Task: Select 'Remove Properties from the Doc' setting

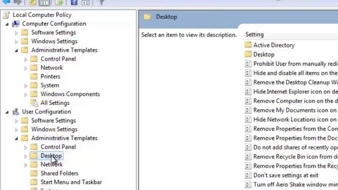Action: 296,138
